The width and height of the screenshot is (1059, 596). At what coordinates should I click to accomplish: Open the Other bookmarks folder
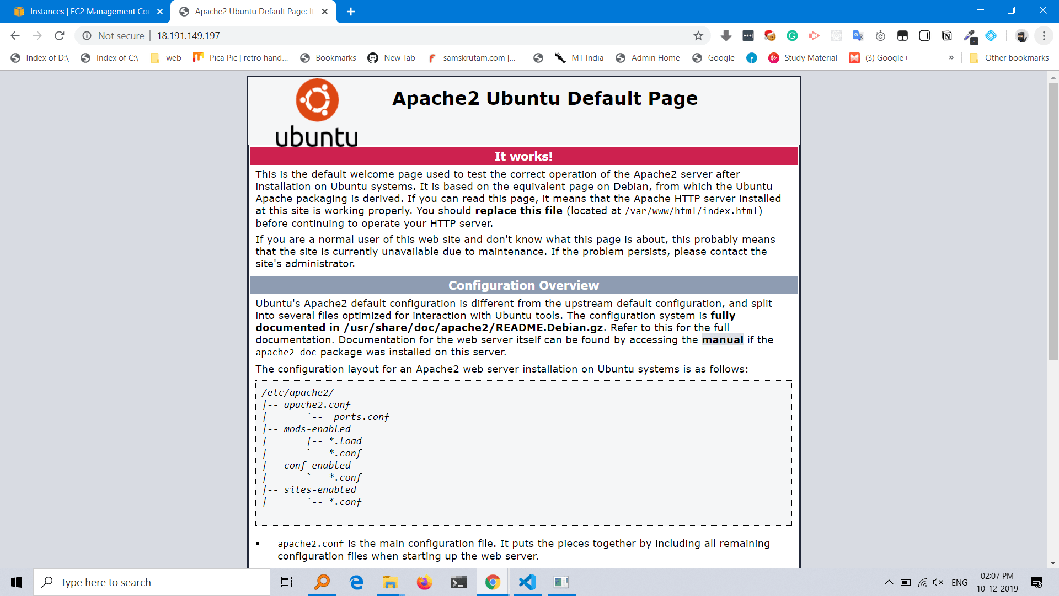1009,58
